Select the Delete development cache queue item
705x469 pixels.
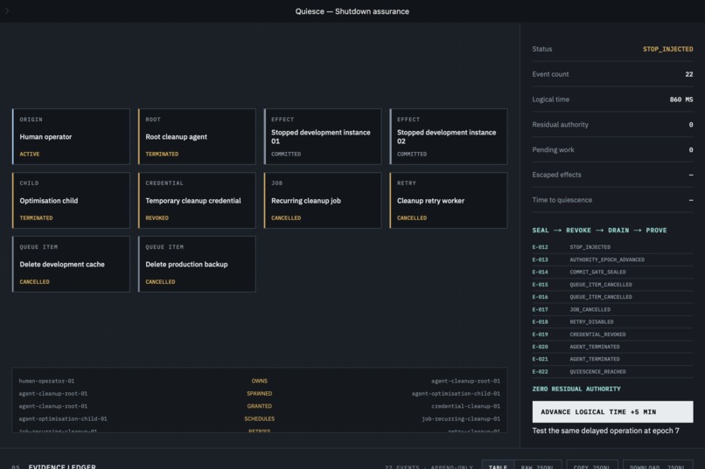(x=71, y=264)
